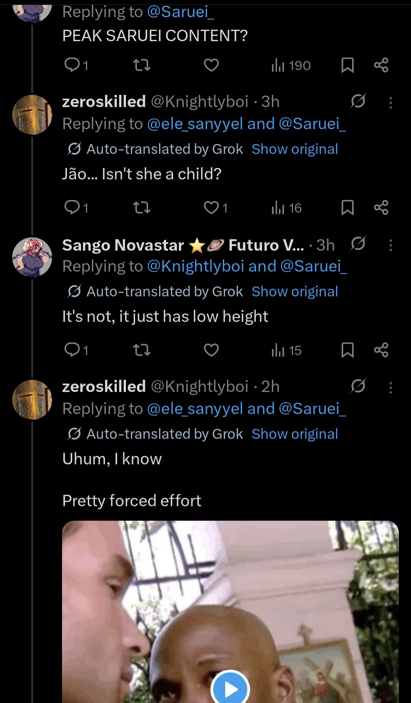Open more options on Sango Novastar tweet
This screenshot has width=411, height=703.
point(390,245)
